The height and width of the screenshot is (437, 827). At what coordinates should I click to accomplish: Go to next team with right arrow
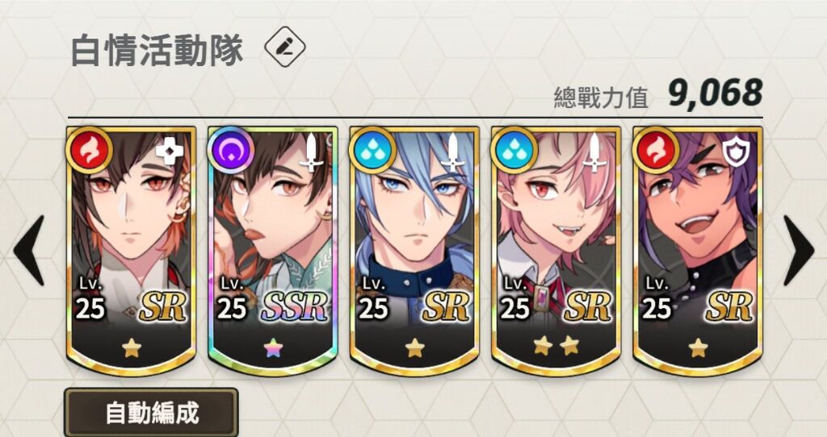click(799, 251)
